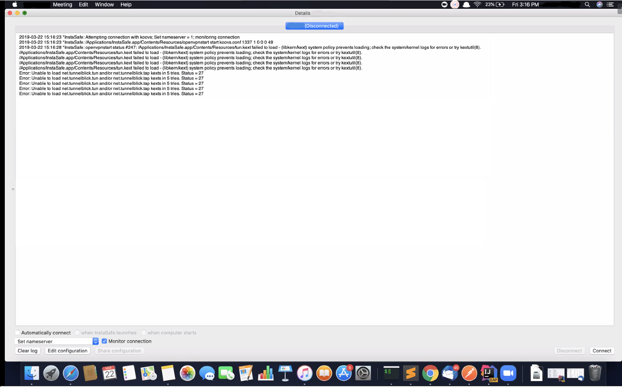Image resolution: width=622 pixels, height=387 pixels.
Task: Click log line containing "openvpnstart start koovs.conf 1337"
Action: pyautogui.click(x=146, y=42)
